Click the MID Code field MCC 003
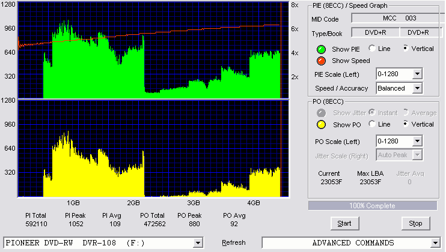The height and width of the screenshot is (252, 446). click(399, 18)
